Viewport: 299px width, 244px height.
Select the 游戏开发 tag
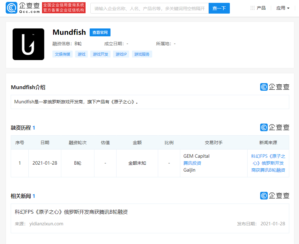(x=100, y=54)
